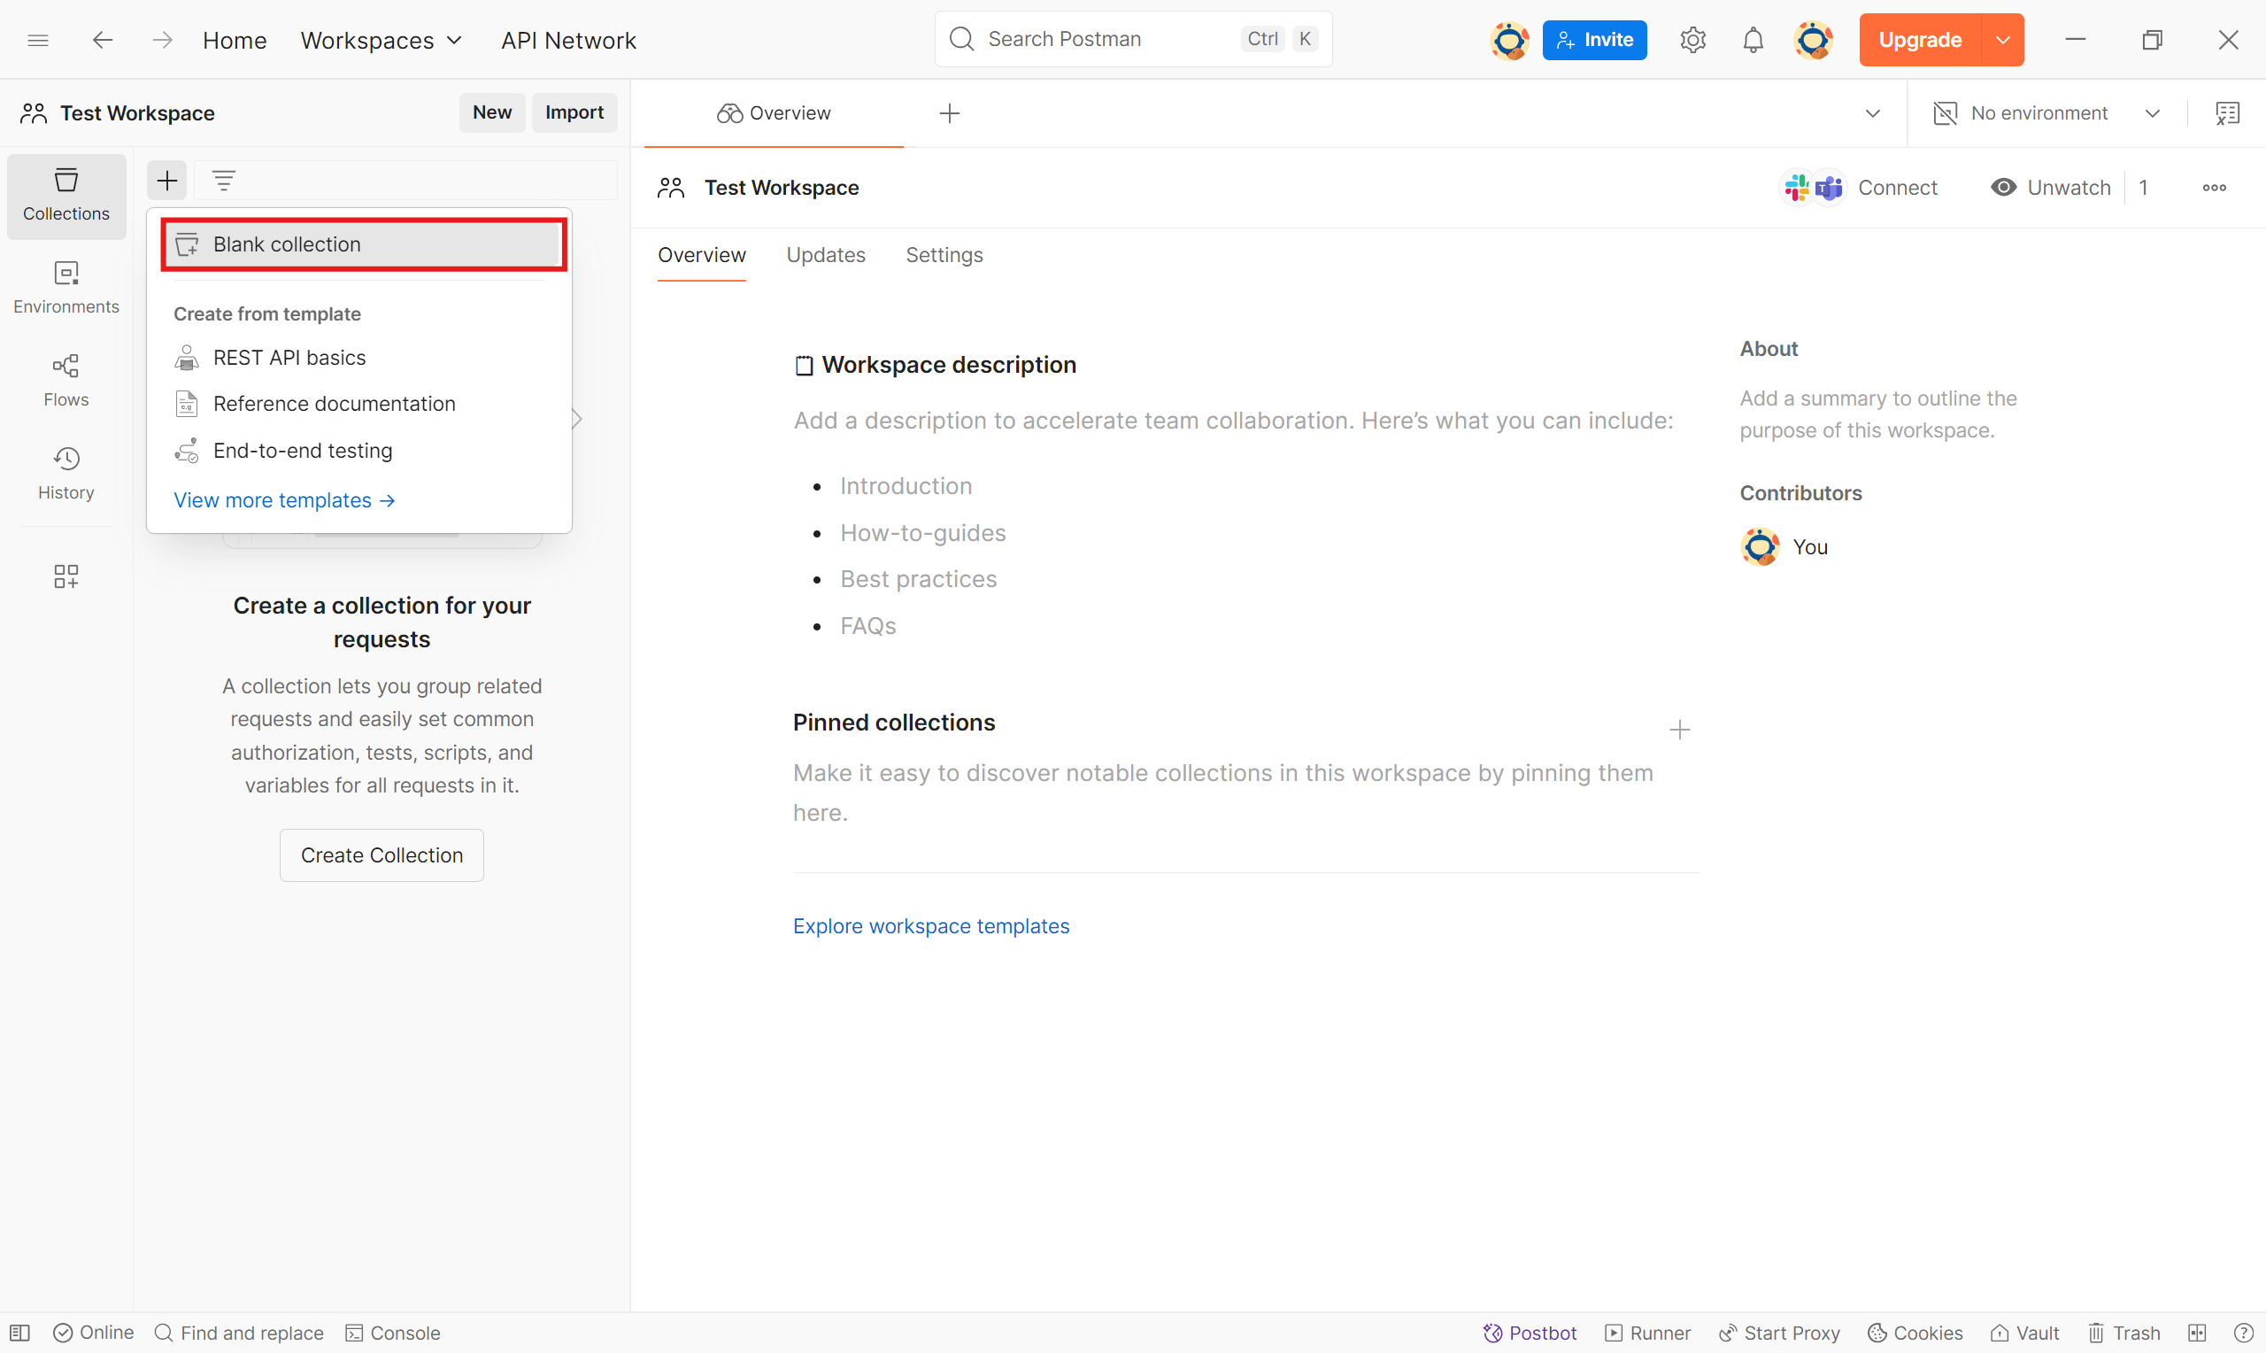2266x1353 pixels.
Task: Open the Upgrade dropdown arrow
Action: [2003, 40]
